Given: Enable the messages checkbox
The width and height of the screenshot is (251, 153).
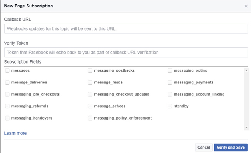Looking at the screenshot, I should coord(7,71).
